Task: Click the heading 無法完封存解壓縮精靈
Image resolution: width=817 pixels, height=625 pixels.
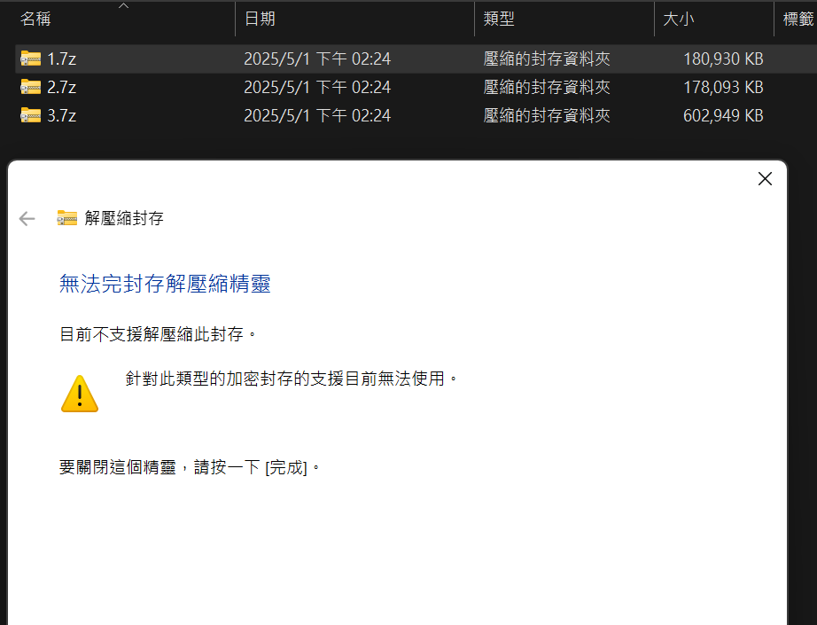Action: pos(165,284)
